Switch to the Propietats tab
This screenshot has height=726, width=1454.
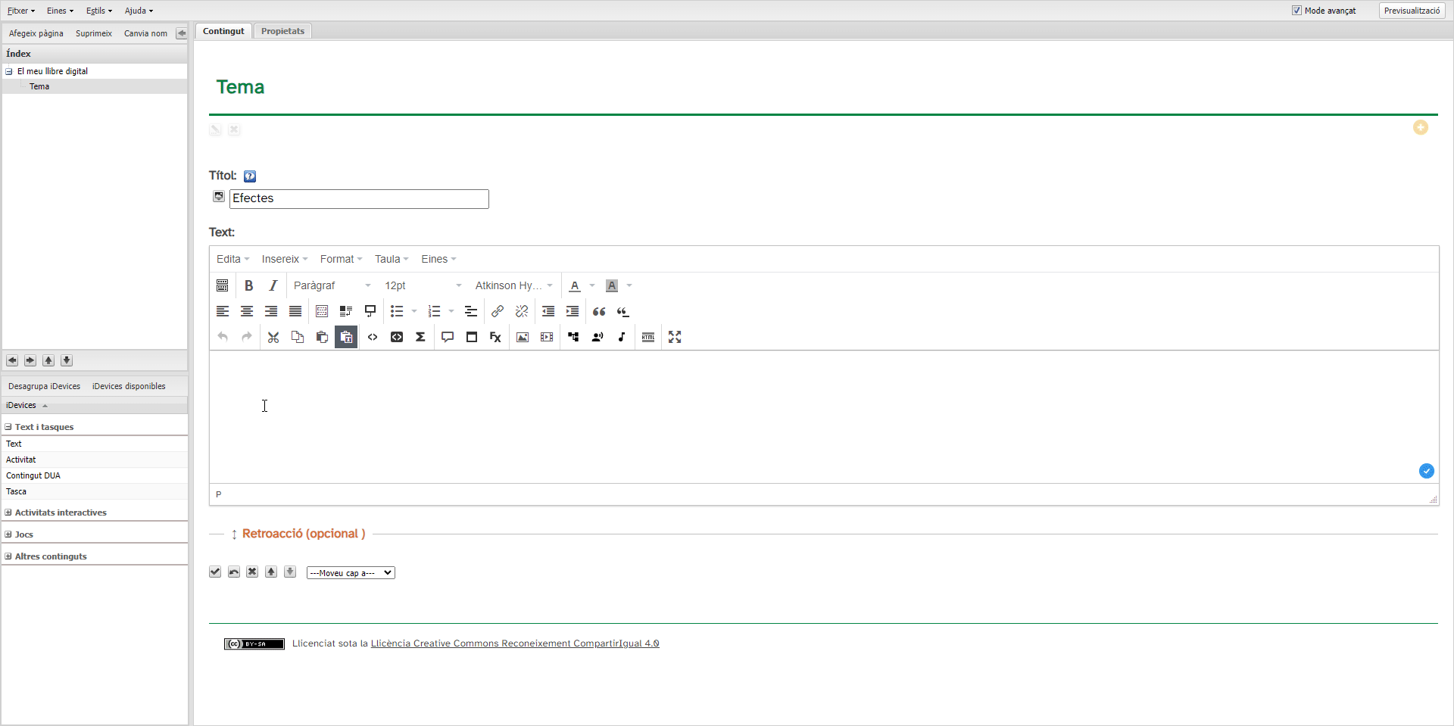282,31
